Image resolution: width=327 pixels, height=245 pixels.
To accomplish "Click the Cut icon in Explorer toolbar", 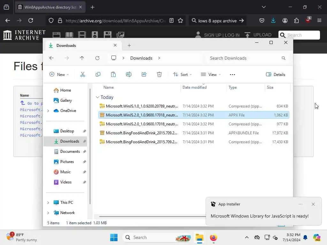I will [x=83, y=74].
